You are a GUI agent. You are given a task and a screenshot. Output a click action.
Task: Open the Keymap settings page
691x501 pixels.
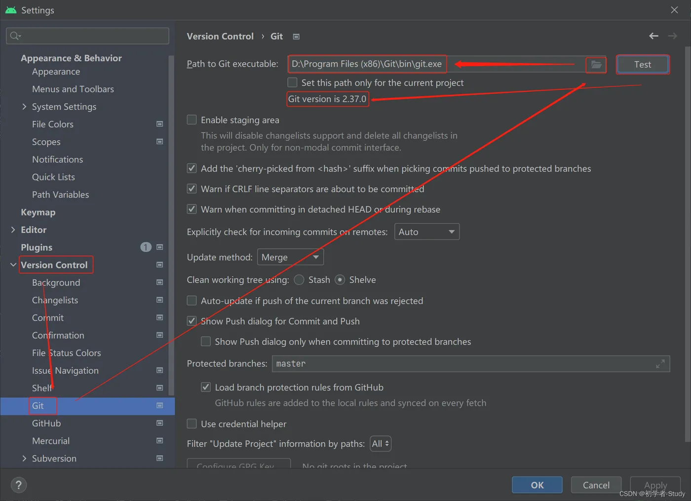click(x=38, y=212)
